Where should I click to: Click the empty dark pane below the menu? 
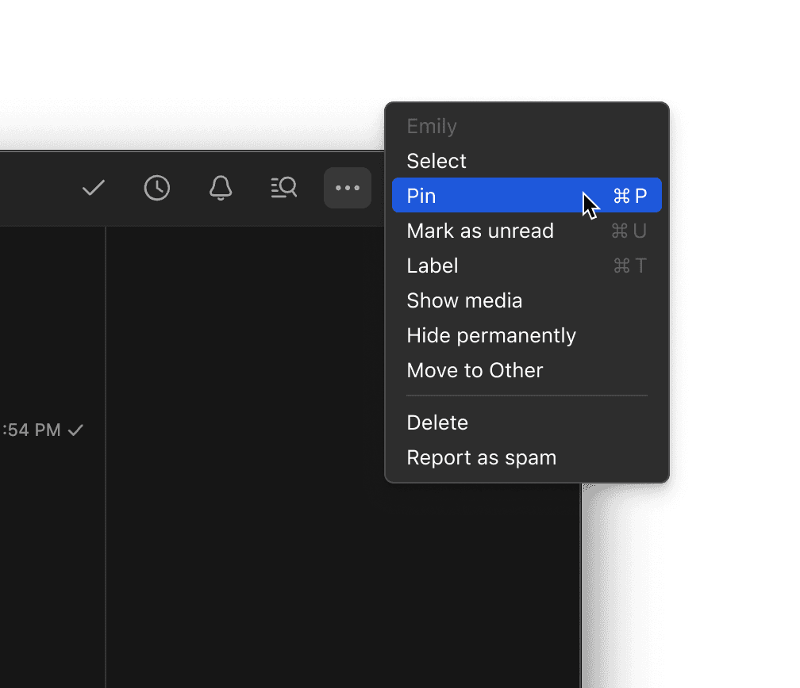[341, 571]
